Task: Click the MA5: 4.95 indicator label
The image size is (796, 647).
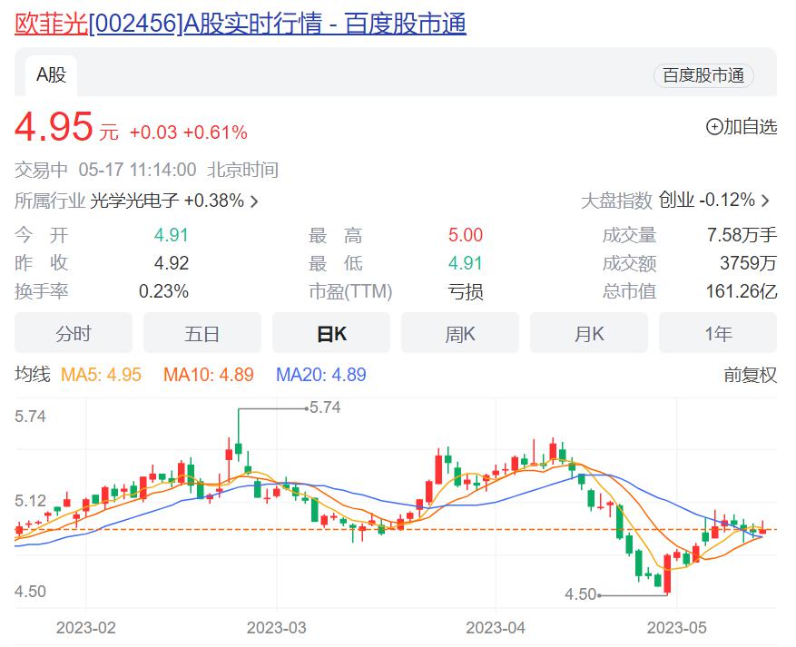Action: click(x=101, y=375)
